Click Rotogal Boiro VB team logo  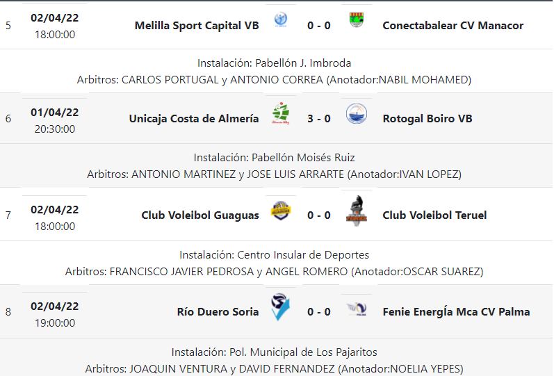click(x=357, y=113)
